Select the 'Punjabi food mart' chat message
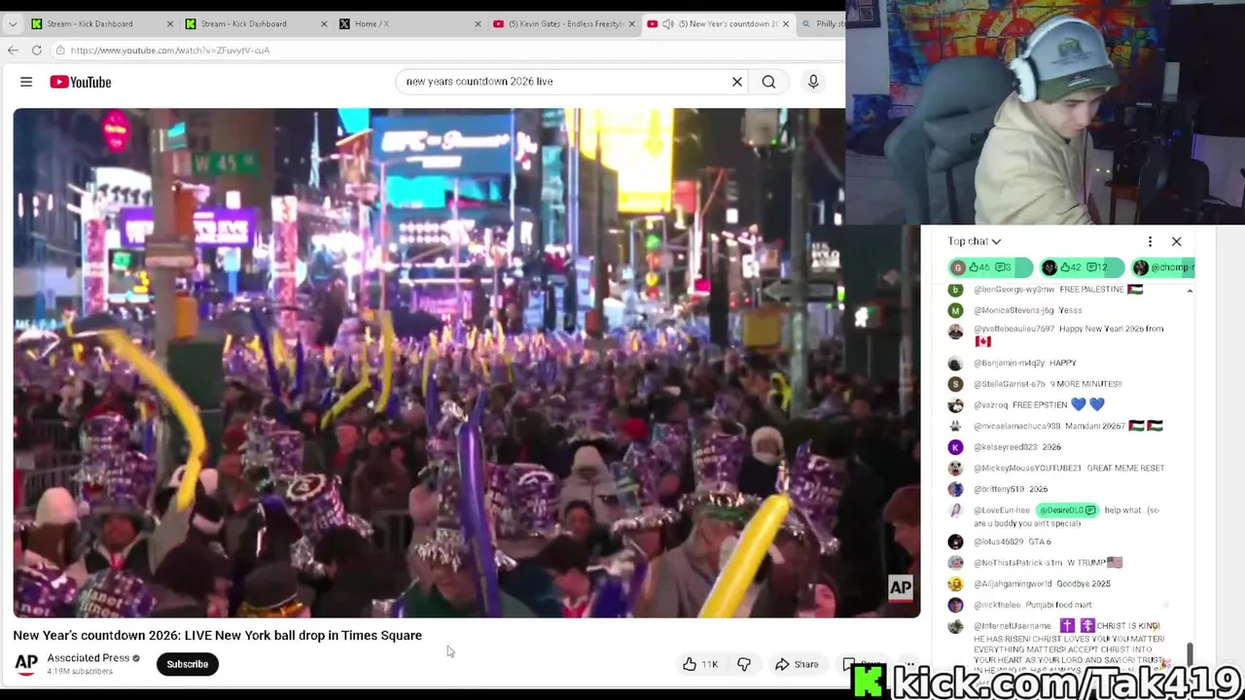Screen dimensions: 1245x700 pyautogui.click(x=1058, y=605)
